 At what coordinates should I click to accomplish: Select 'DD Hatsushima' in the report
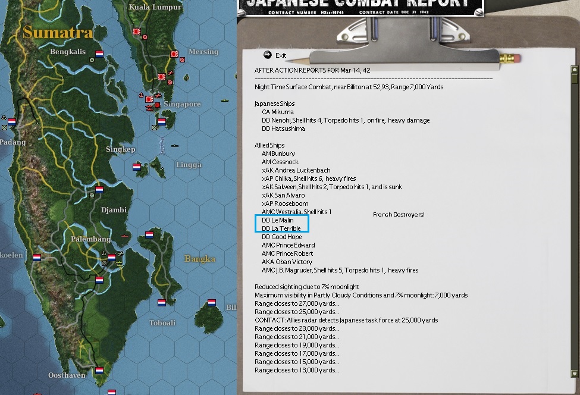pyautogui.click(x=283, y=128)
